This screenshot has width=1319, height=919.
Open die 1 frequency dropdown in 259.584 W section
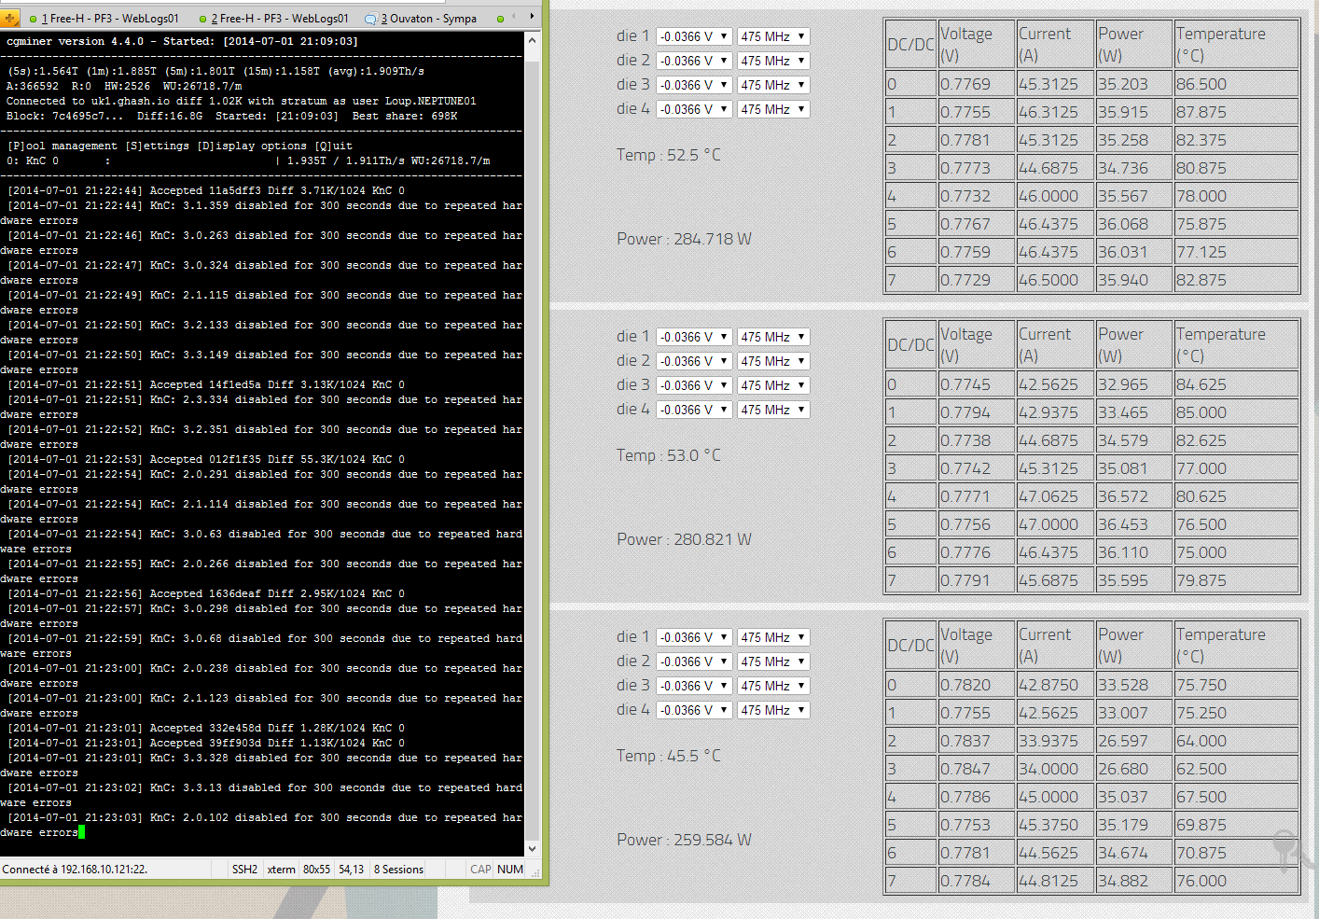773,637
